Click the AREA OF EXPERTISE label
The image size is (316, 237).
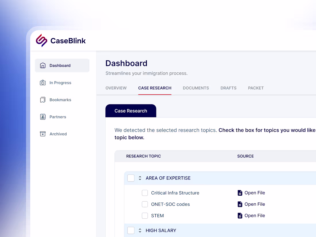point(168,178)
